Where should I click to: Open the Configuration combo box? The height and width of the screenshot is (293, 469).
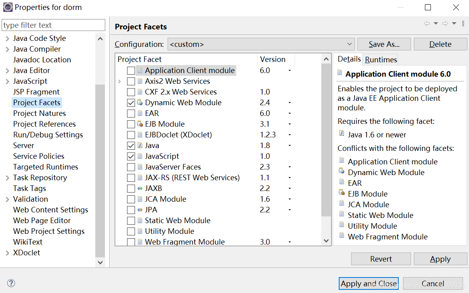[261, 44]
